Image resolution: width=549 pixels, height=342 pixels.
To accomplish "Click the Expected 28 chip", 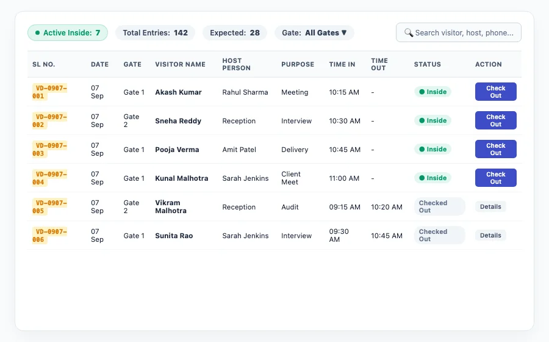I will [235, 32].
